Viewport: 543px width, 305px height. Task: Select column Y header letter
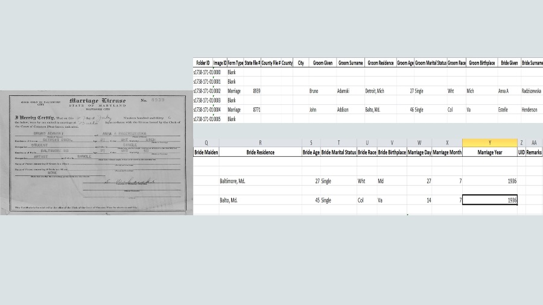[489, 143]
